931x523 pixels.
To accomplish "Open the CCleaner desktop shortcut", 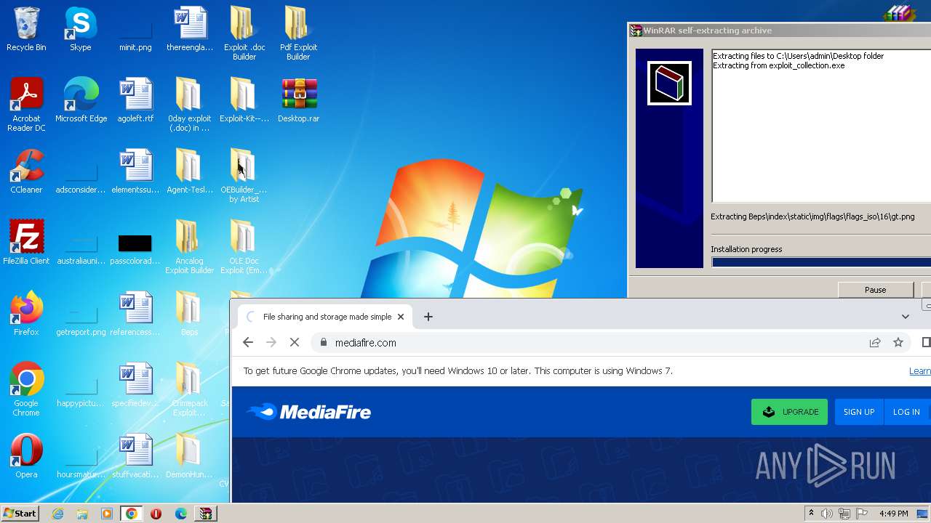I will (26, 171).
